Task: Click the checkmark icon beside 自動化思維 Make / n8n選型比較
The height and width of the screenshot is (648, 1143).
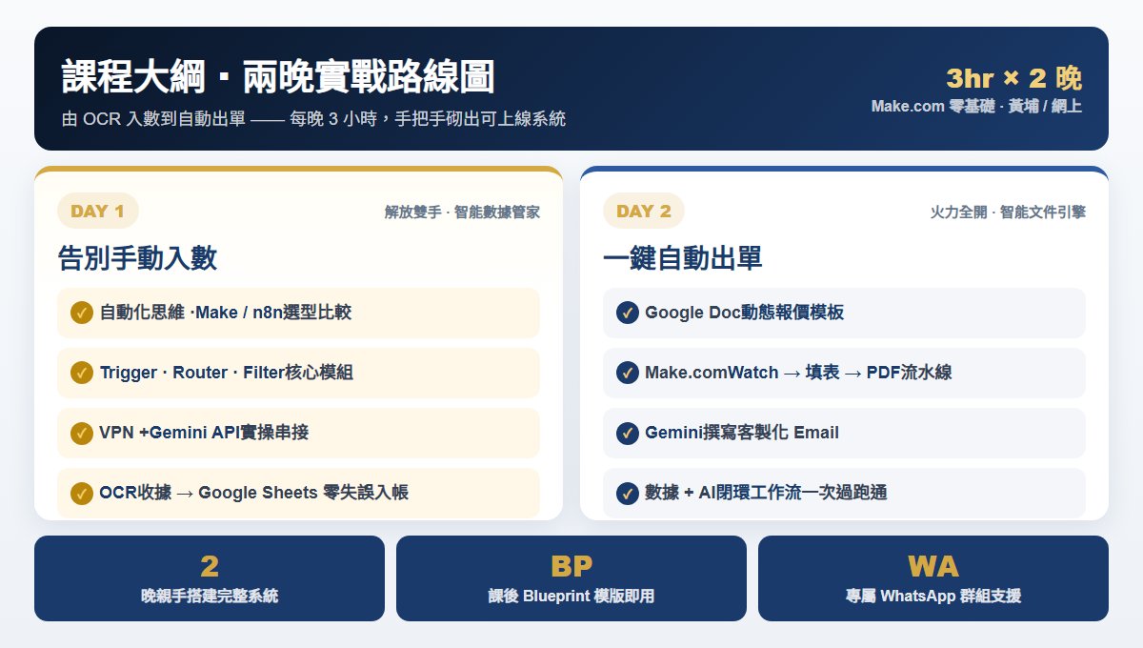Action: (82, 313)
